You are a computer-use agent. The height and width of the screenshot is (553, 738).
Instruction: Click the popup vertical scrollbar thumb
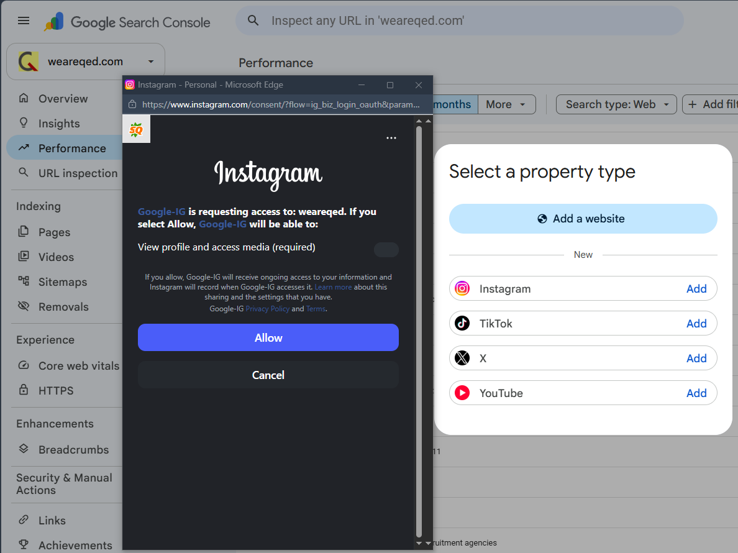tap(419, 331)
